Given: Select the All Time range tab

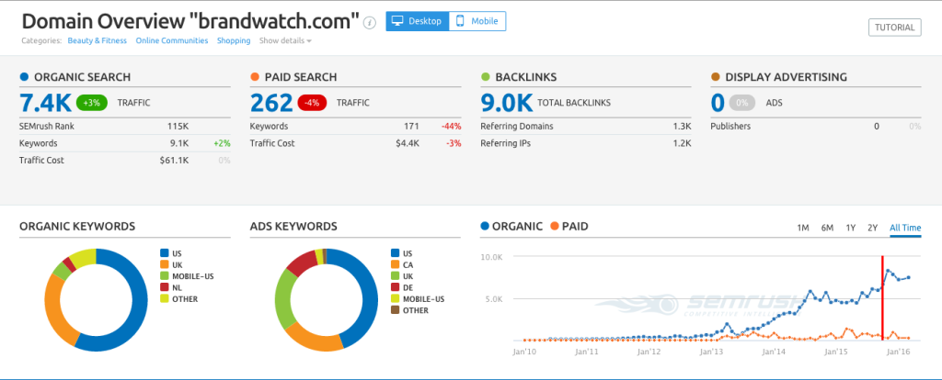Looking at the screenshot, I should (x=904, y=228).
